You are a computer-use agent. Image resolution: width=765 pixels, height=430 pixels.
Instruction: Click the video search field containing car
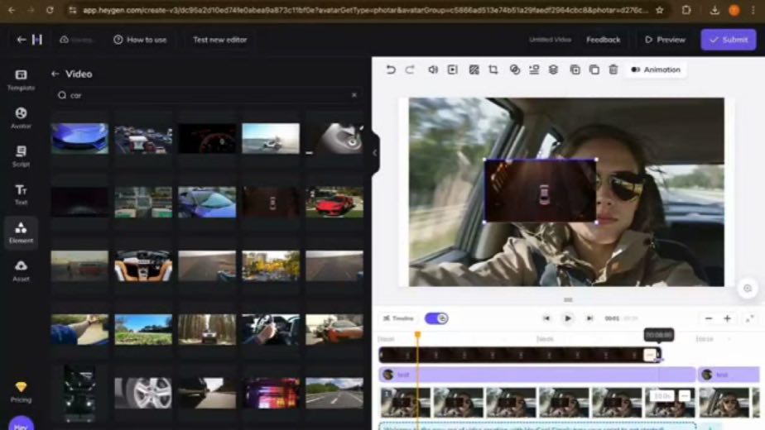(x=207, y=95)
